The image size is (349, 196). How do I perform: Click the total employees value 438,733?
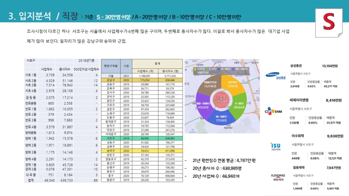coord(67,180)
